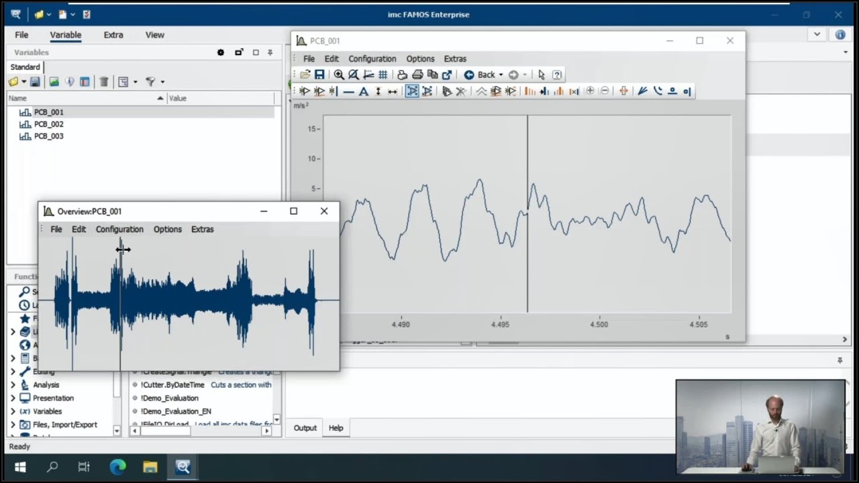Expand the Variables function group
The height and width of the screenshot is (483, 859).
pyautogui.click(x=13, y=411)
